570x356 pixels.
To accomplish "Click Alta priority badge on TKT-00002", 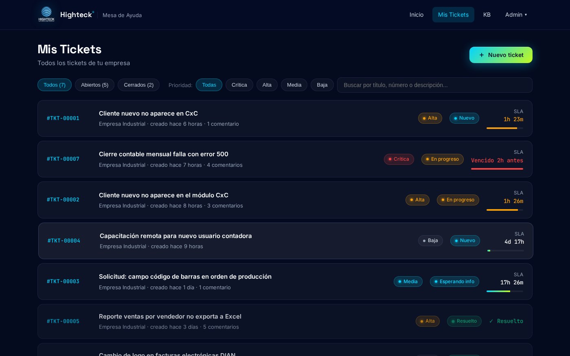I will coord(417,200).
